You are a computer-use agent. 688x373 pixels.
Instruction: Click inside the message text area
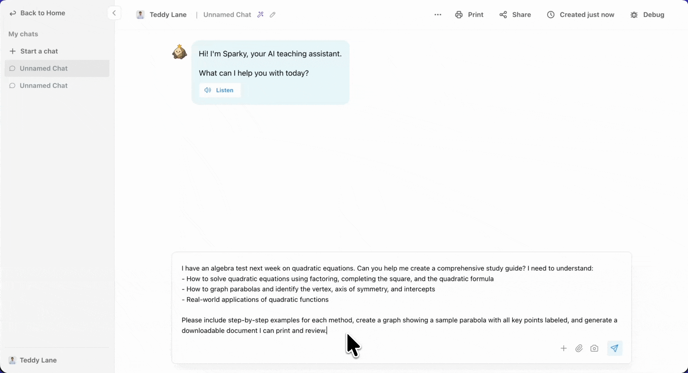tap(401, 299)
